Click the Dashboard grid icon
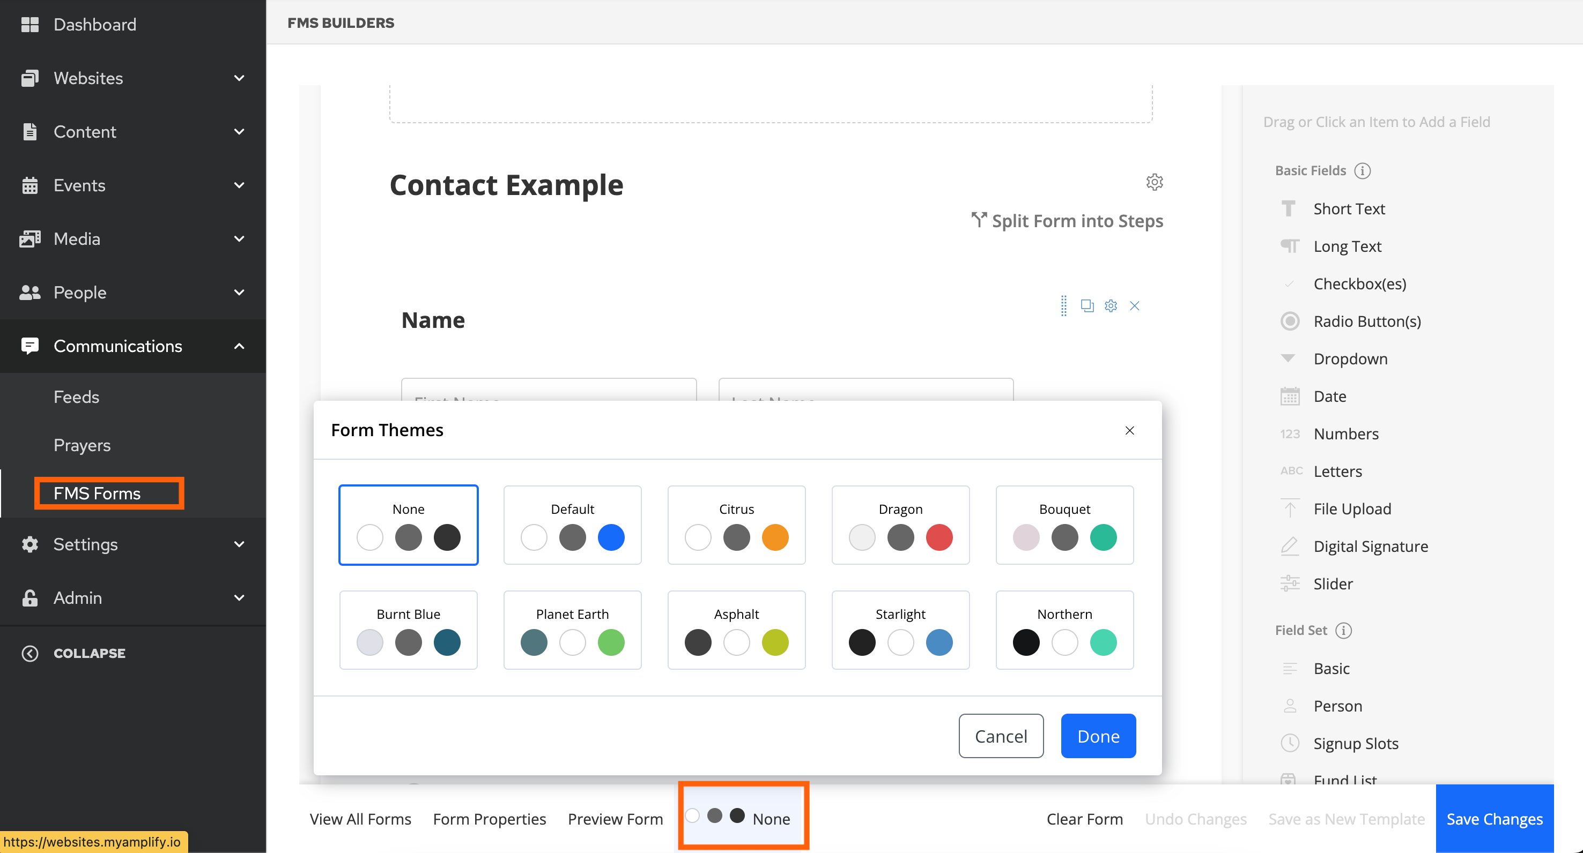This screenshot has width=1583, height=853. (29, 25)
